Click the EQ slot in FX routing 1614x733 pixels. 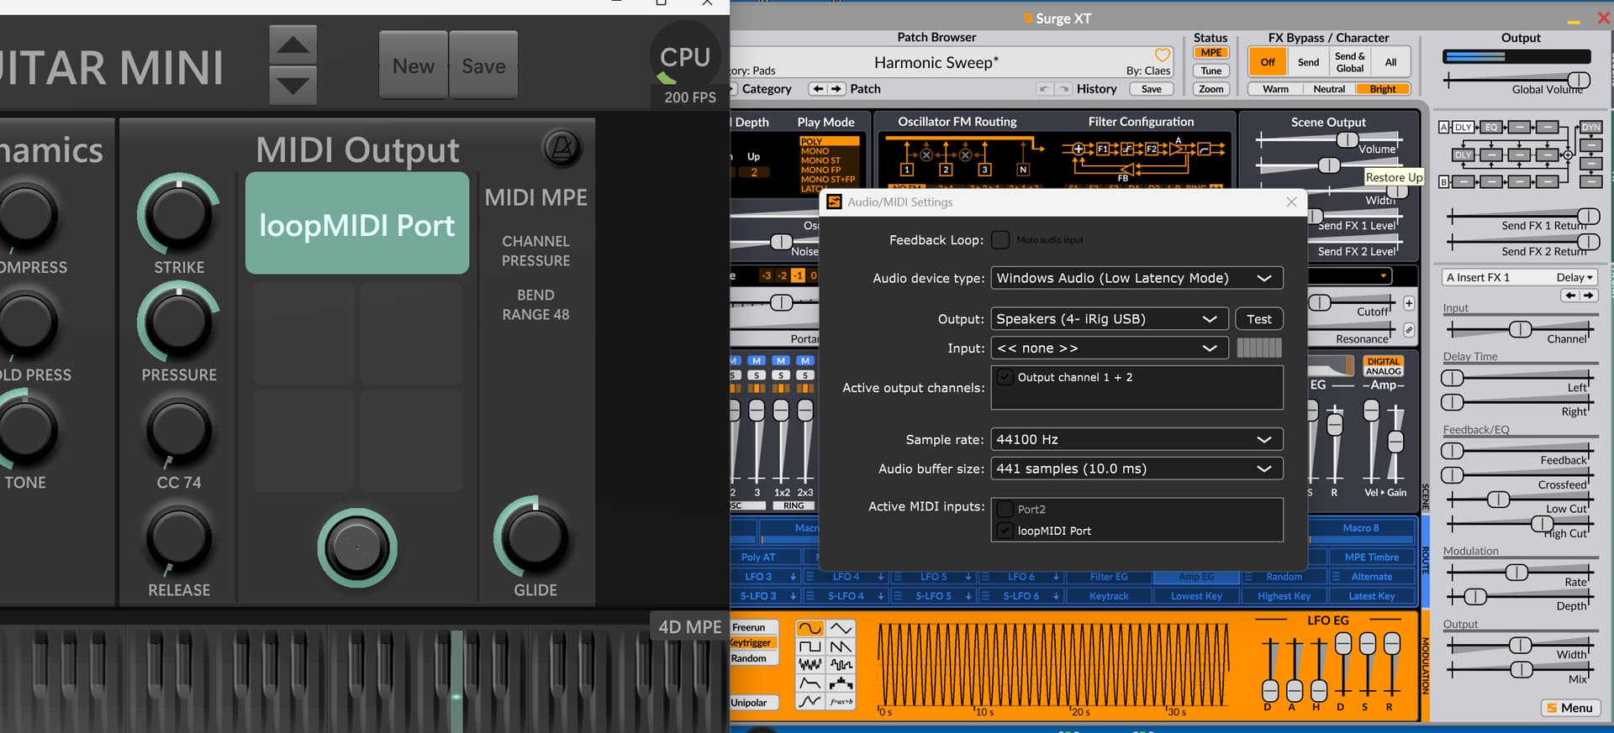1490,127
